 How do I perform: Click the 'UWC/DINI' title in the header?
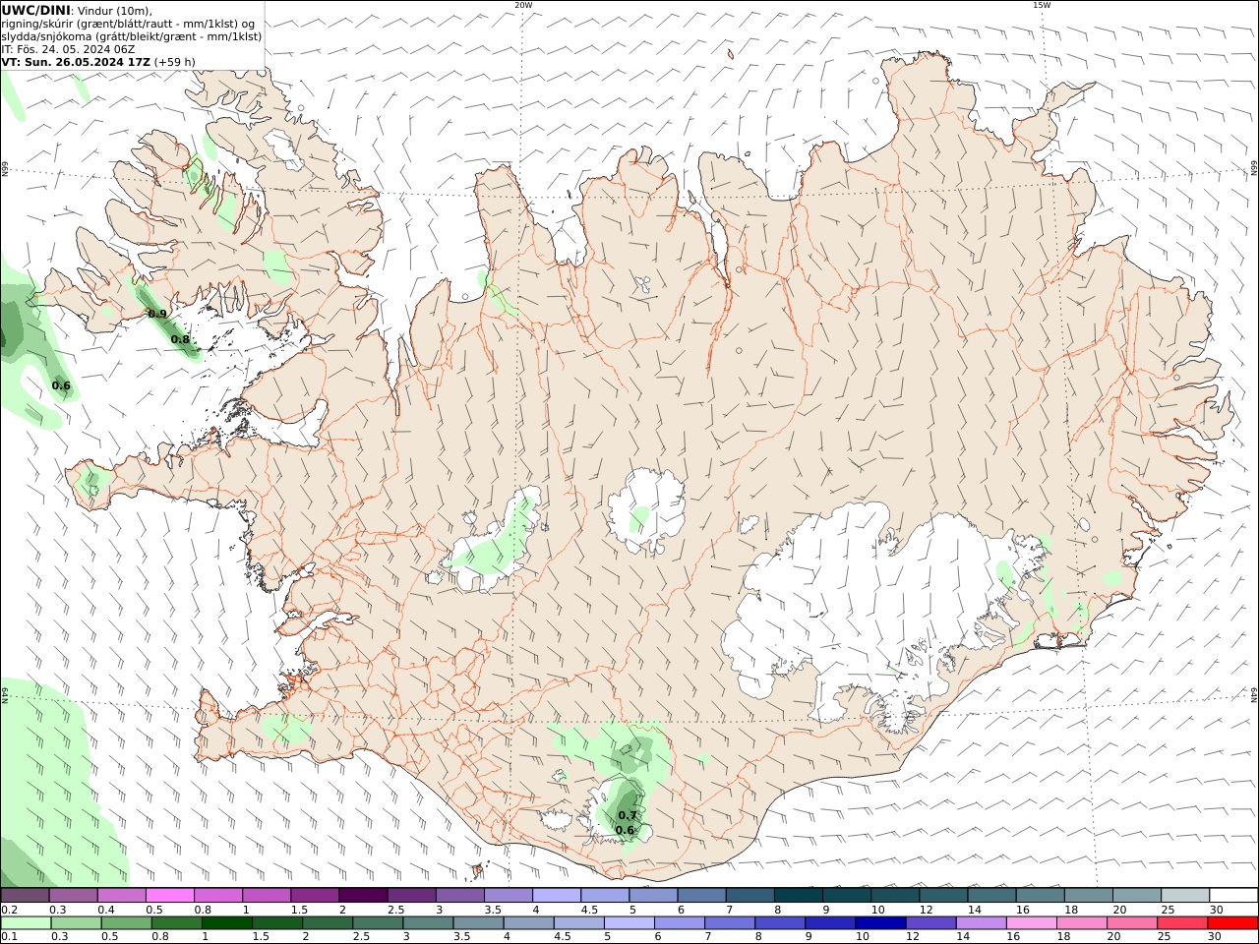tap(35, 10)
